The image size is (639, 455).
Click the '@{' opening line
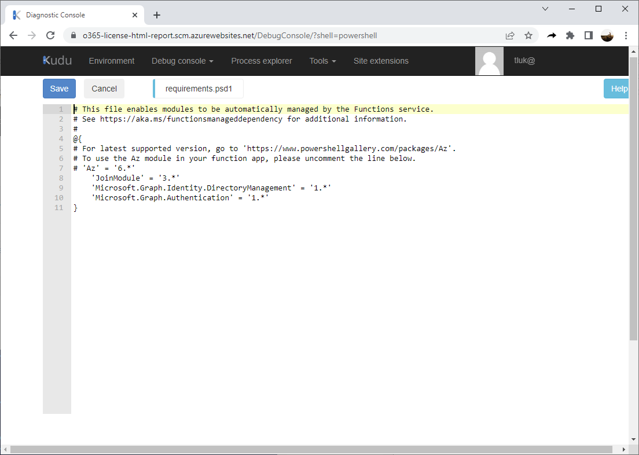(x=78, y=138)
